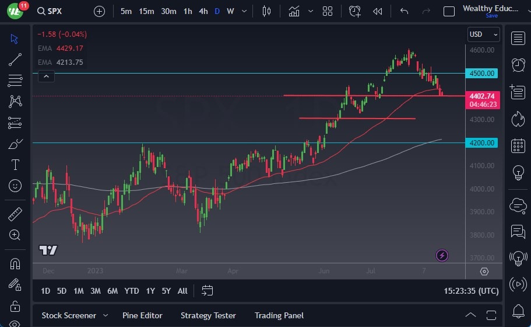Collapse the indicator legend chevron

tap(46, 76)
